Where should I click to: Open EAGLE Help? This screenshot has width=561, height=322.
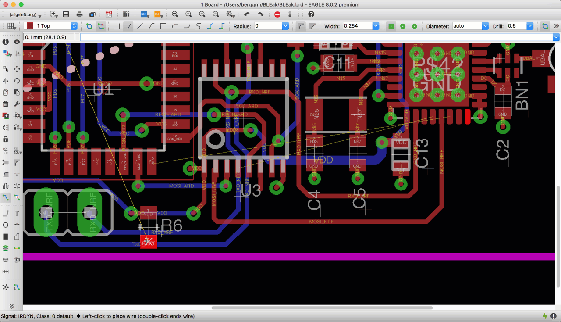311,14
